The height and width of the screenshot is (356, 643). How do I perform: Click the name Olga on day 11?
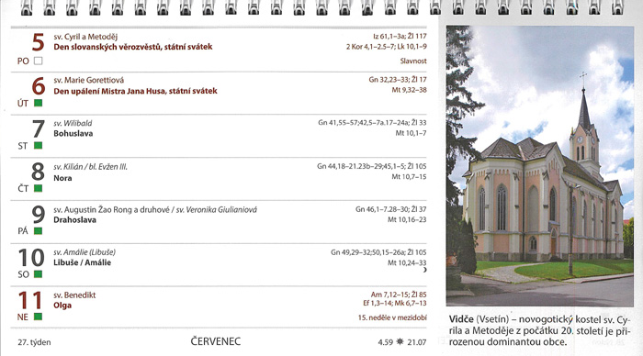(x=62, y=306)
